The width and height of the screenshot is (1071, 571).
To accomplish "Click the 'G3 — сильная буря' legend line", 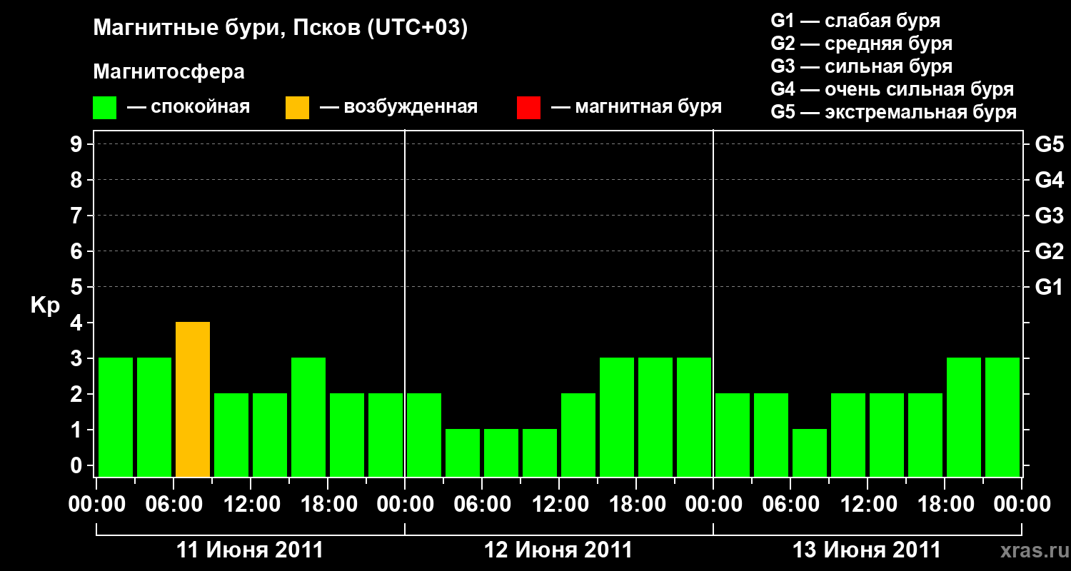I will pyautogui.click(x=861, y=66).
